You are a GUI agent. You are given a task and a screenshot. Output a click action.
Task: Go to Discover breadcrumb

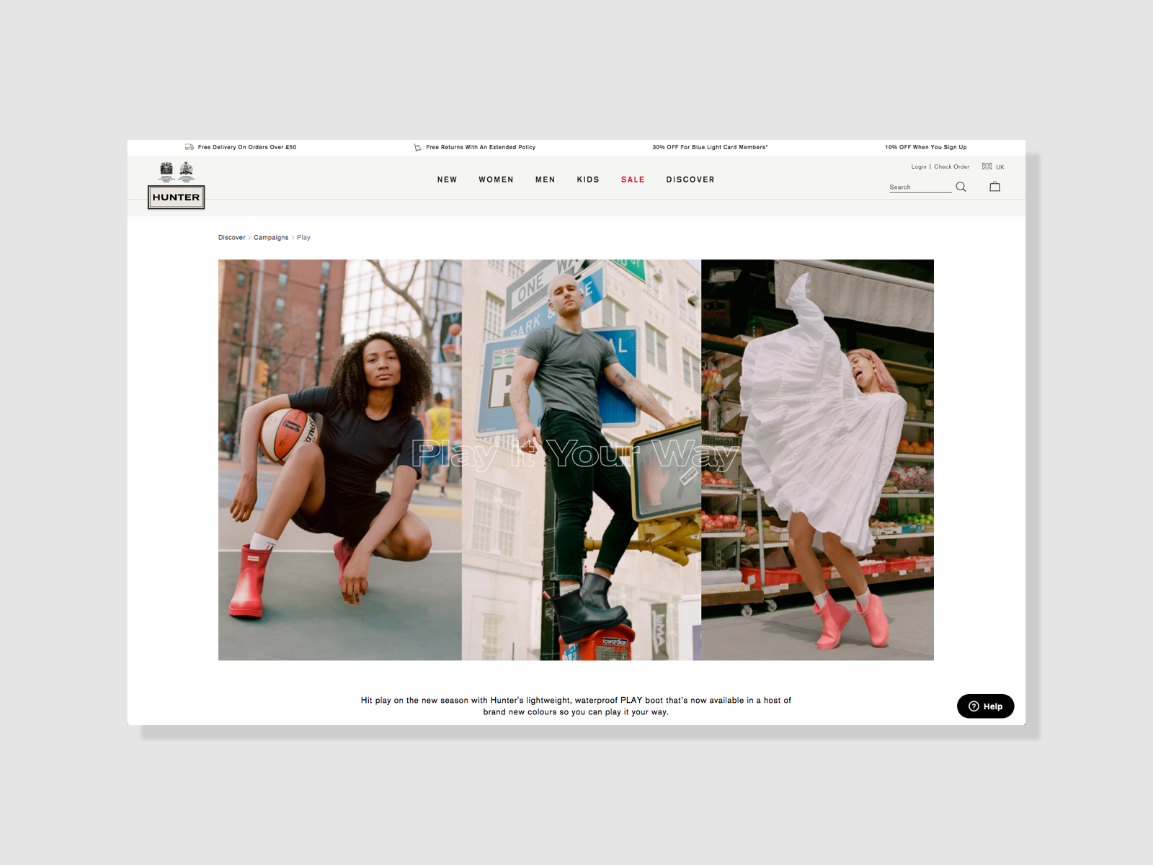click(231, 237)
